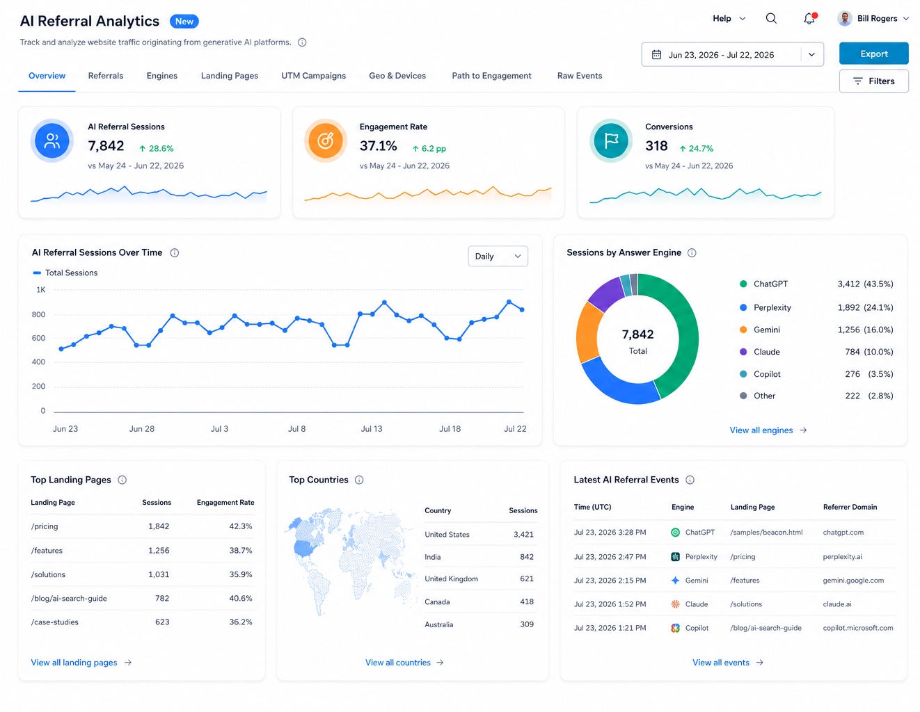Switch to the Overview tab
920x712 pixels.
pos(47,76)
